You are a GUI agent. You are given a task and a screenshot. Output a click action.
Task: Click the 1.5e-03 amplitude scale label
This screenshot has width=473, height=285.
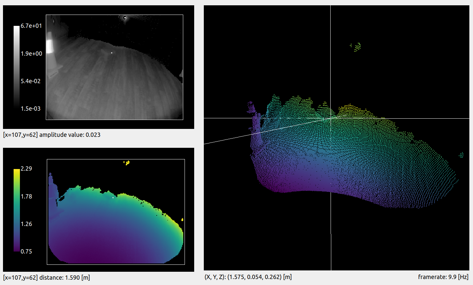31,109
